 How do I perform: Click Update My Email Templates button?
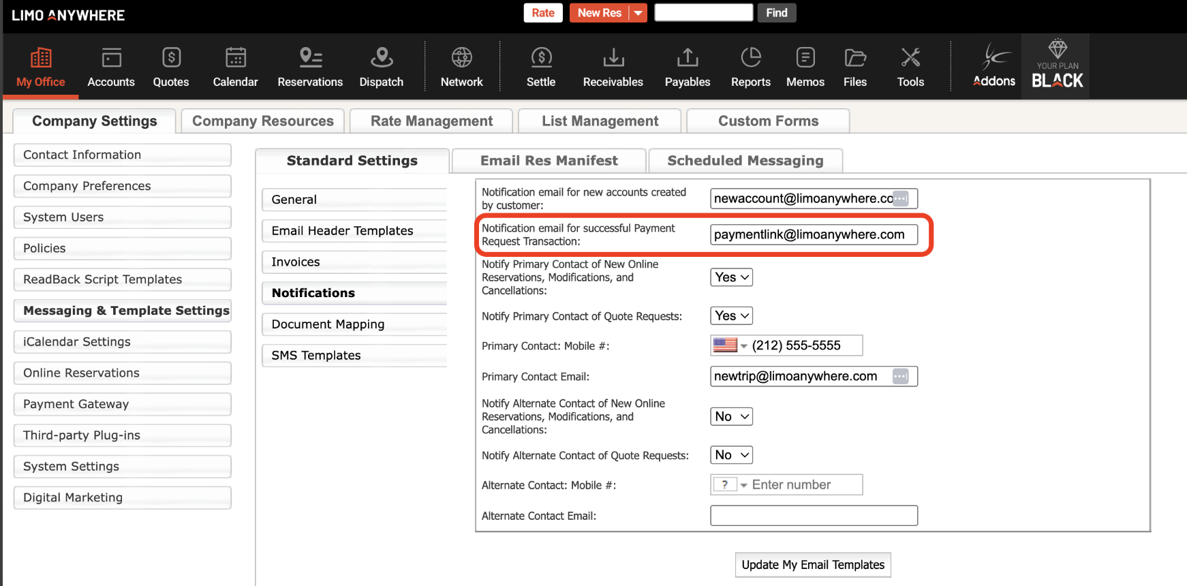click(x=813, y=565)
